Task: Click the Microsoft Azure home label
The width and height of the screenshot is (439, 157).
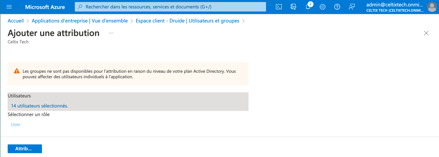Action: (45, 7)
